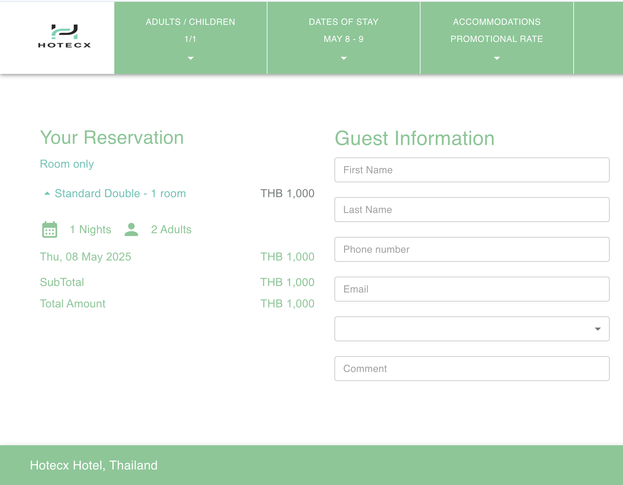The image size is (623, 485).
Task: Click the Room only text
Action: [67, 164]
